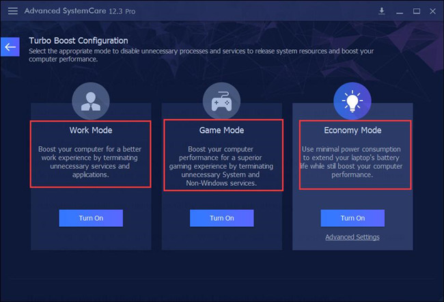Minimize the Advanced SystemCare window
444x302 pixels.
coord(400,12)
